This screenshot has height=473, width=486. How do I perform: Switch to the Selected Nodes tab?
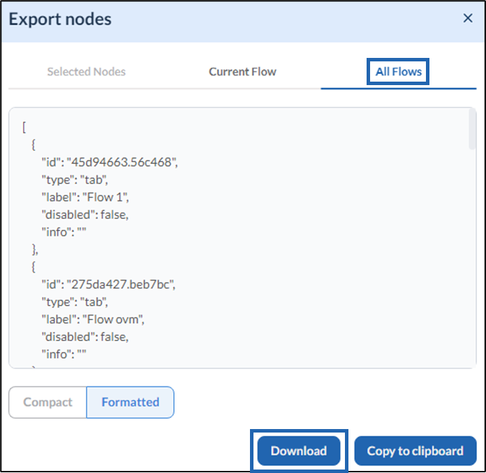tap(86, 72)
